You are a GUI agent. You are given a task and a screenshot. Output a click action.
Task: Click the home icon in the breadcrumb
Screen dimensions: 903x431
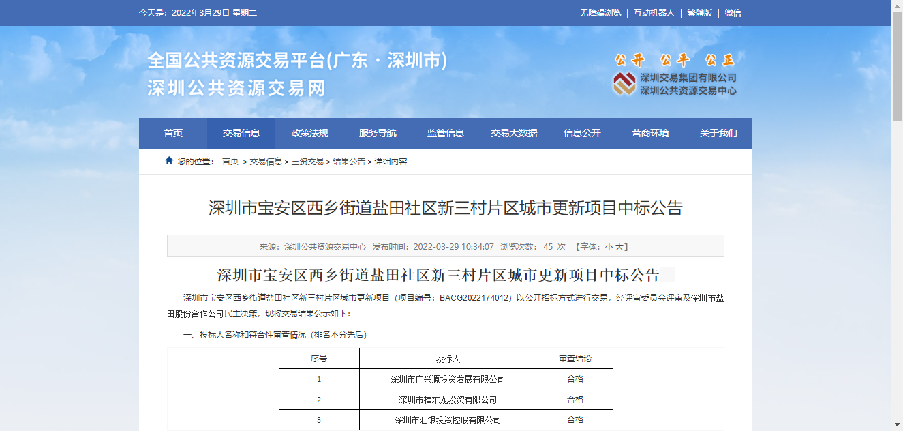click(169, 161)
